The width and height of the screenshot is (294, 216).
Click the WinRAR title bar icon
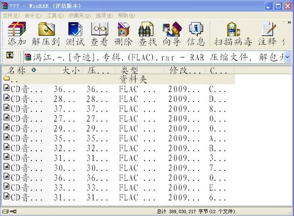[x=4, y=6]
